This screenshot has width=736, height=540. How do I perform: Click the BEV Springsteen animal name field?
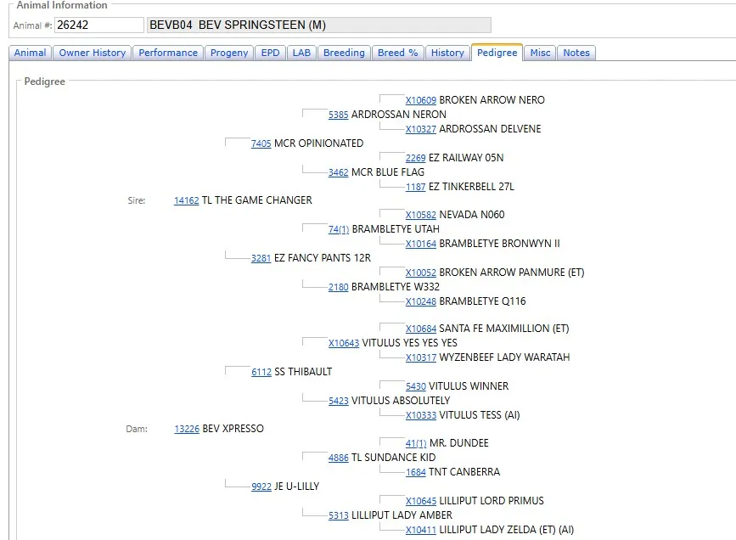318,25
